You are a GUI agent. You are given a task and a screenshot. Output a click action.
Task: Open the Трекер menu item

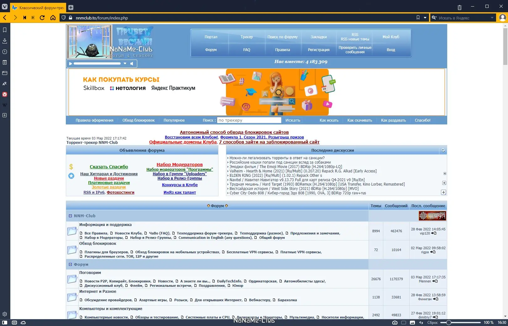247,37
